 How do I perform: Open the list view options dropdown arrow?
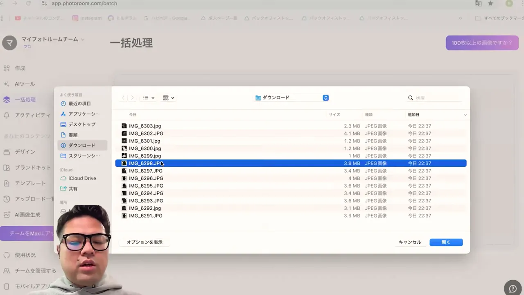152,98
